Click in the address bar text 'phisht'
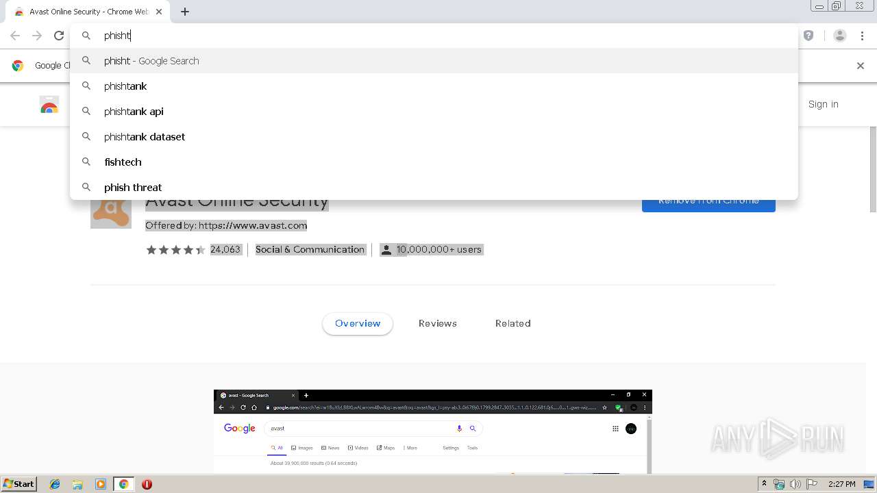The image size is (877, 493). [x=117, y=36]
